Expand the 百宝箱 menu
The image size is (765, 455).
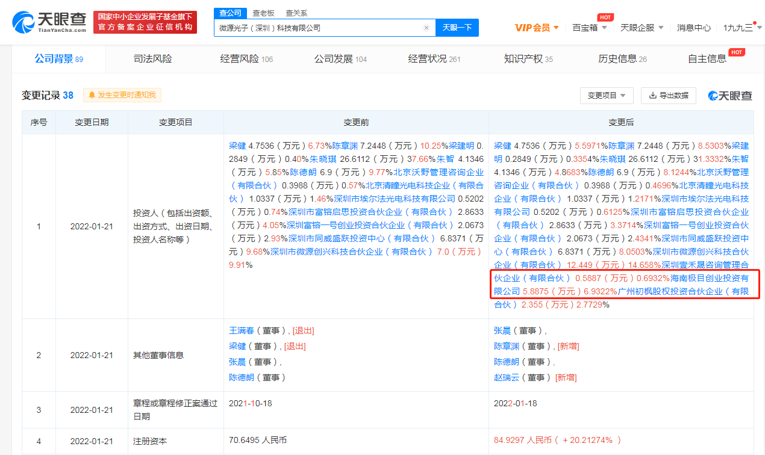click(x=590, y=28)
